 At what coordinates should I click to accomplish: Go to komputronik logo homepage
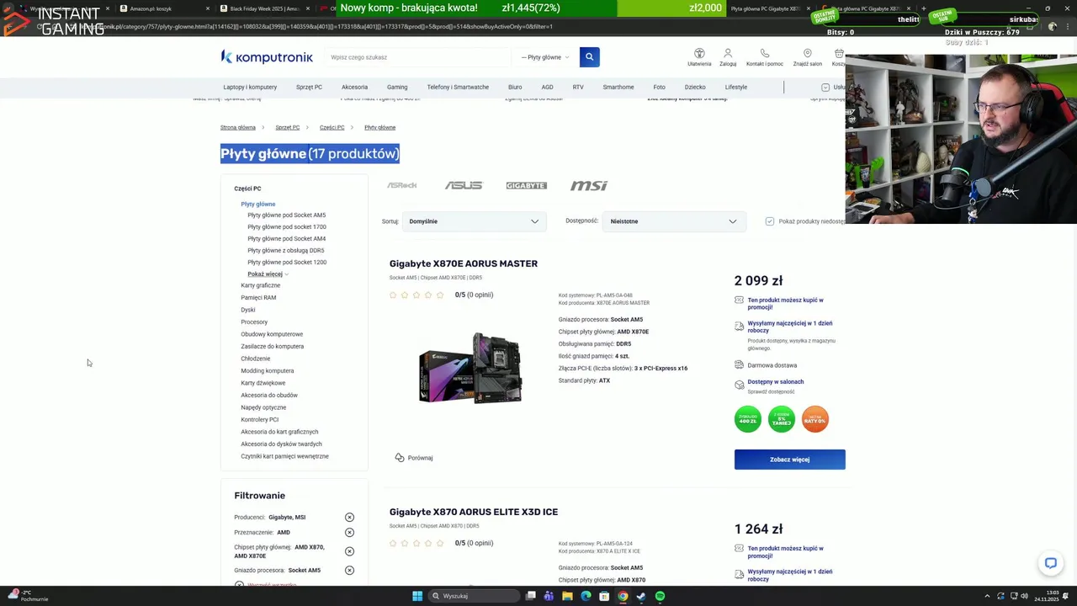coord(267,56)
